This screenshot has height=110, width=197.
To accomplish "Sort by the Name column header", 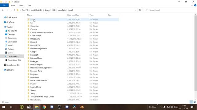I will click(30, 15).
